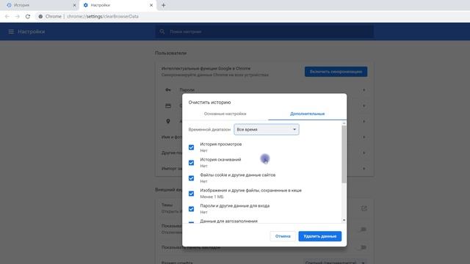Expand the Импорт закладок row arrow
Viewport: 470px width, 264px height.
[x=364, y=169]
